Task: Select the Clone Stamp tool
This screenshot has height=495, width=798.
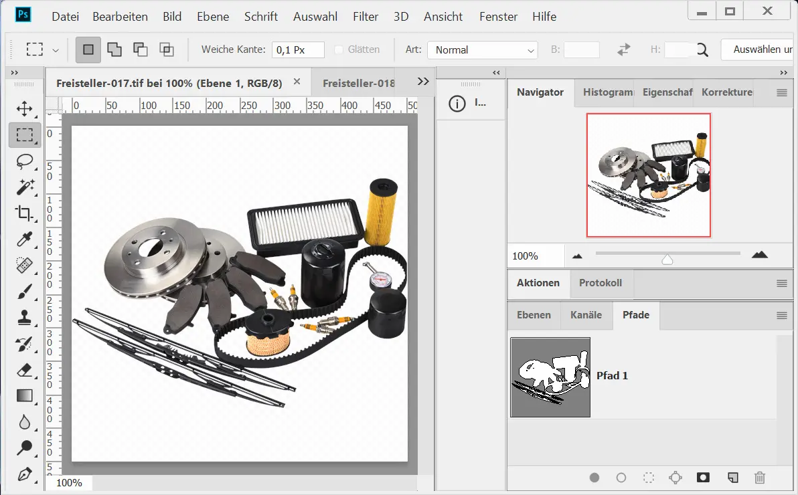Action: (25, 318)
